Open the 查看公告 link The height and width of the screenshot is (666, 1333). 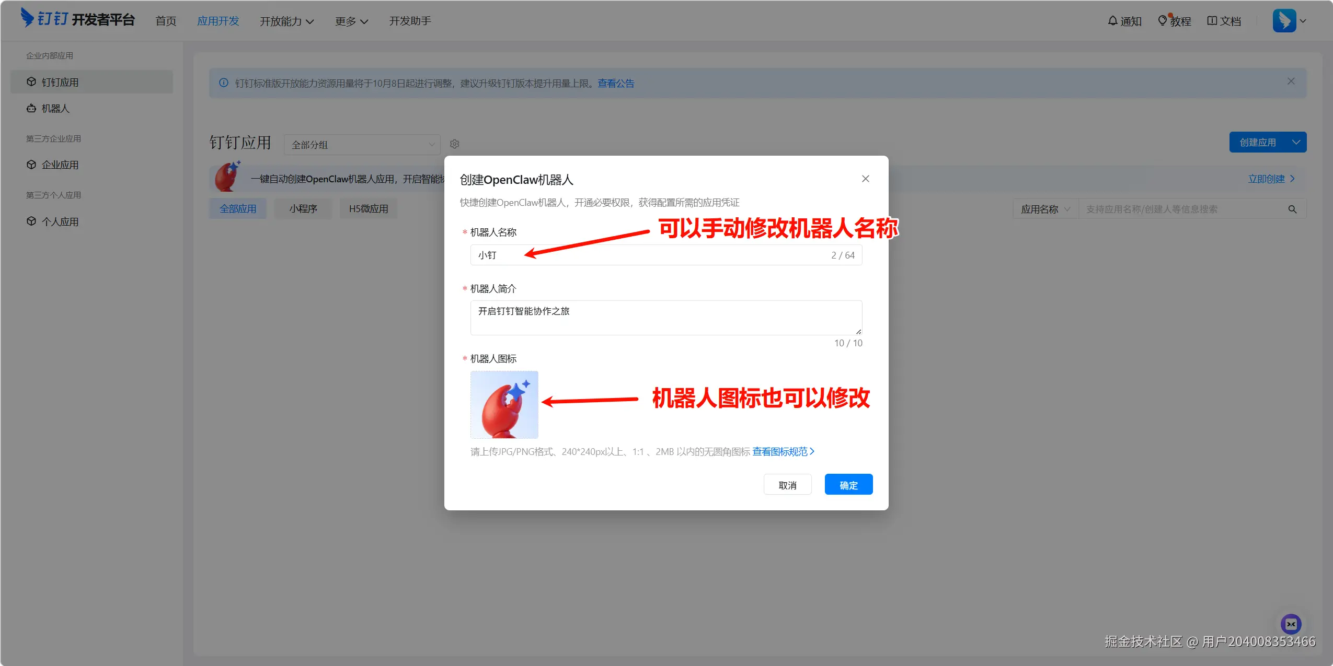616,84
